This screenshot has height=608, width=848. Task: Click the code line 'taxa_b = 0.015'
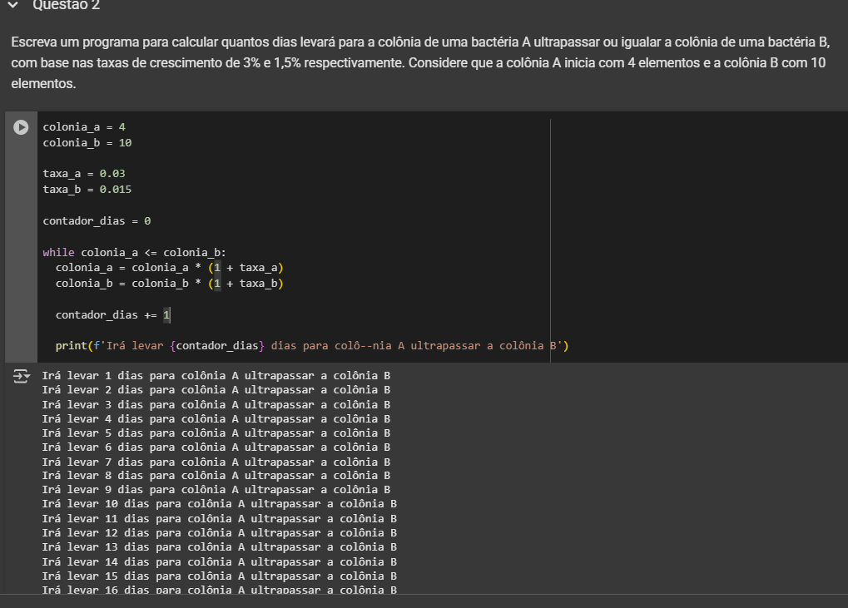tap(87, 189)
